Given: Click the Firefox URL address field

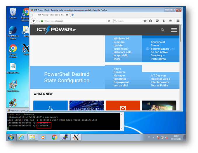Looking at the screenshot, I should point(75,21).
